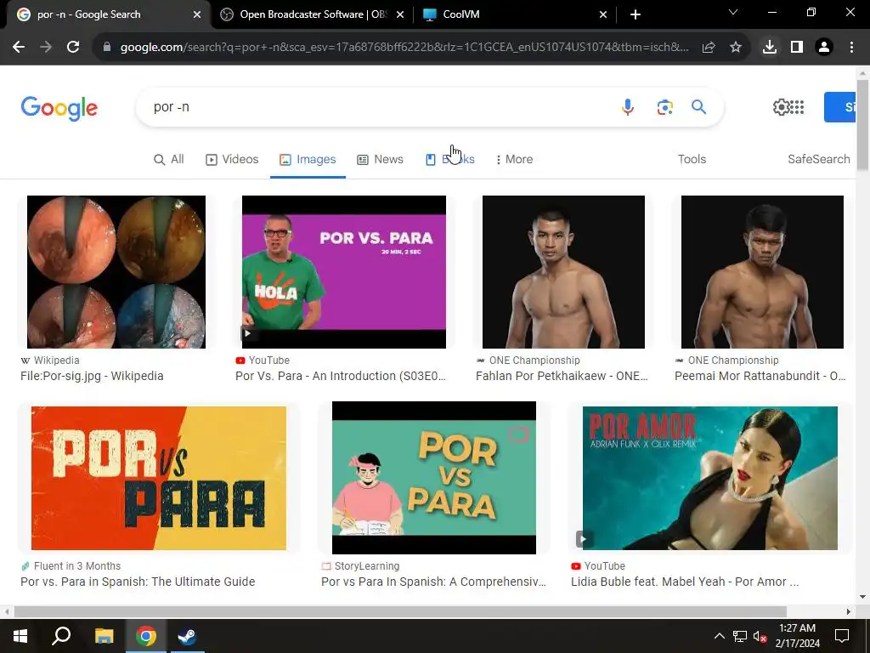Screen dimensions: 870x653
Task: Start voice search with the microphone icon
Action: pos(628,107)
